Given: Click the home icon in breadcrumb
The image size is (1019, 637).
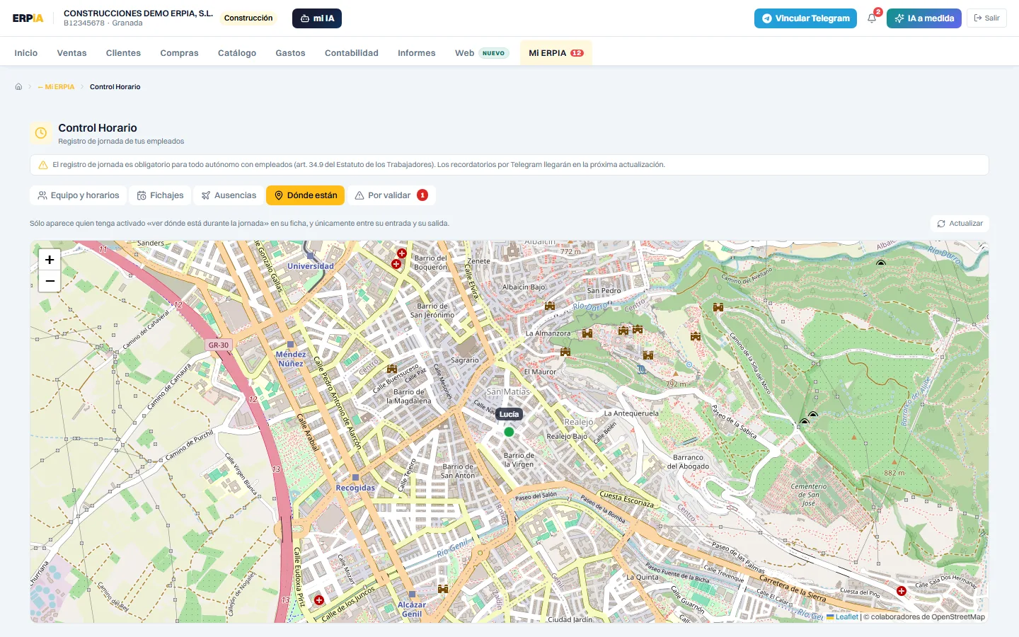Looking at the screenshot, I should coord(18,87).
